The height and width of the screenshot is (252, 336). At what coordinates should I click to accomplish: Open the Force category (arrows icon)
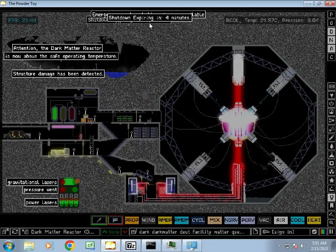[331, 120]
